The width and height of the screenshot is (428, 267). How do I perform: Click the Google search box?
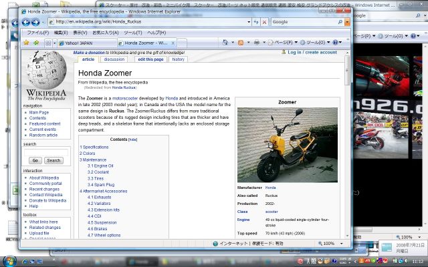304,22
